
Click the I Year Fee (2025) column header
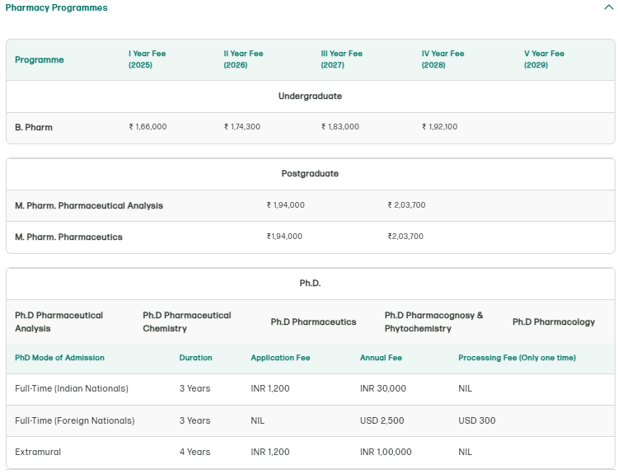point(147,59)
